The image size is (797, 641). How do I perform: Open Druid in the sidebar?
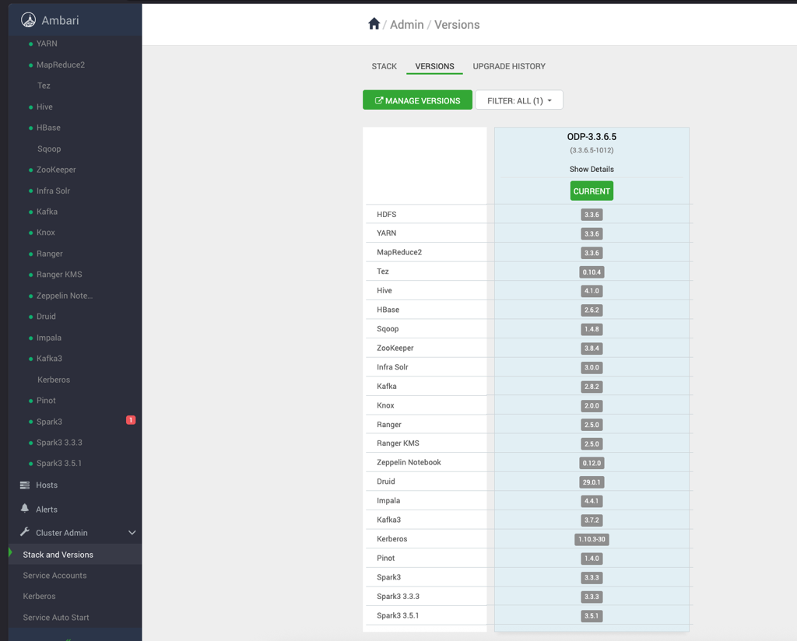pos(46,317)
